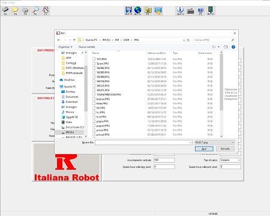Open the Organizza dropdown menu

click(x=65, y=47)
